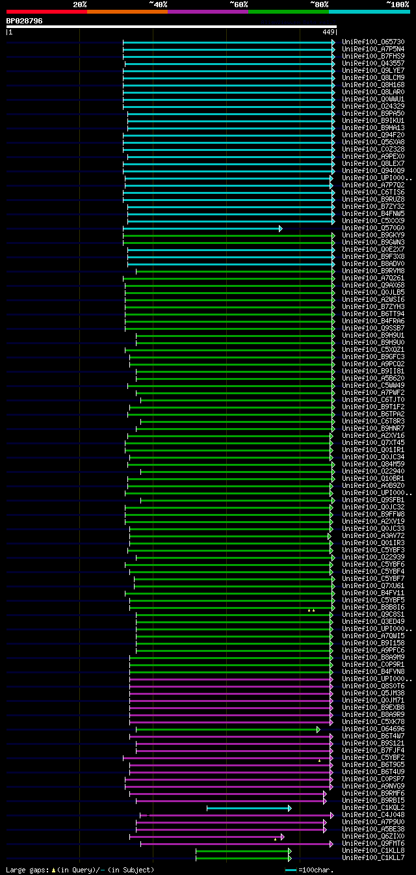This screenshot has height=875, width=416.
Task: Open UniRef100_B9HNR7 entry
Action: click(374, 428)
